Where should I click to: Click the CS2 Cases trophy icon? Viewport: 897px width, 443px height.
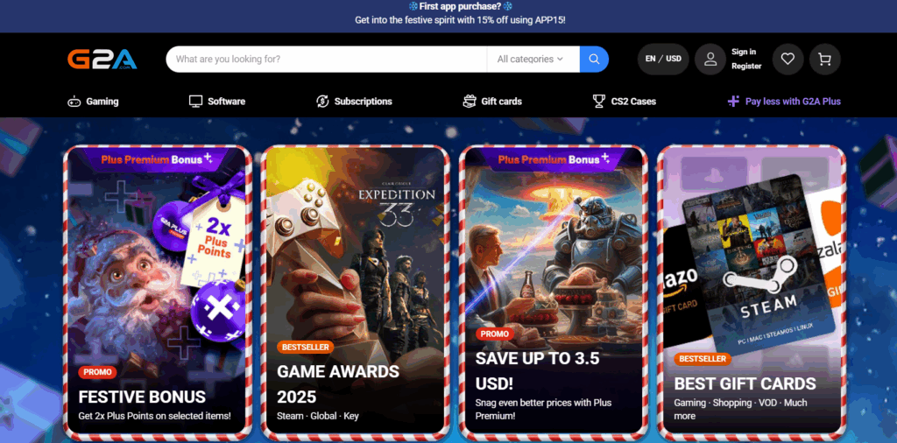[x=599, y=102]
